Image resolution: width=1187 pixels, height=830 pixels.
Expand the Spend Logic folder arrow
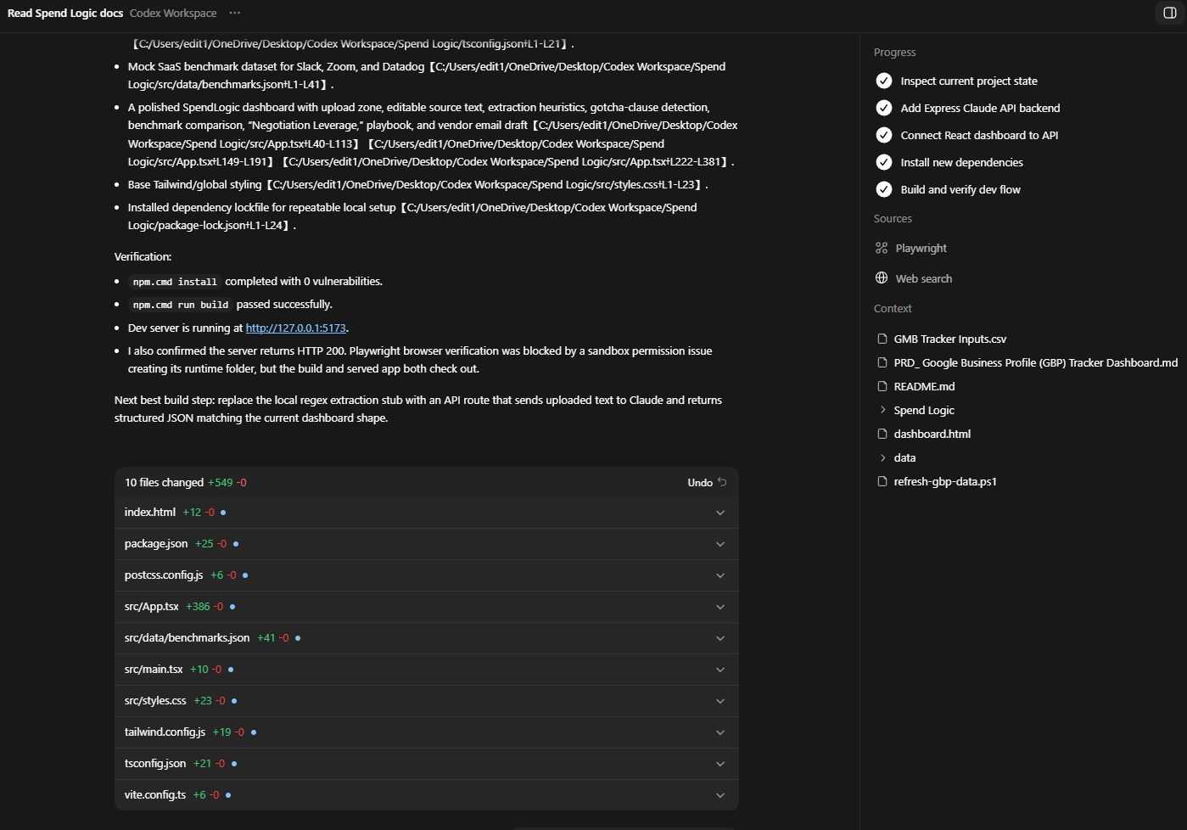[x=882, y=410]
